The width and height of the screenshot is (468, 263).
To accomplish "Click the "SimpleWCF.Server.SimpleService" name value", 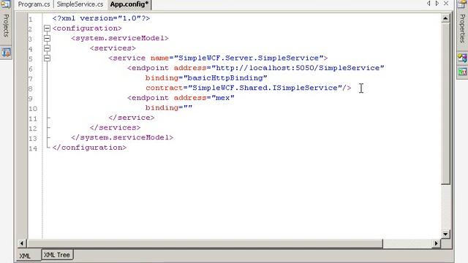I will point(249,58).
